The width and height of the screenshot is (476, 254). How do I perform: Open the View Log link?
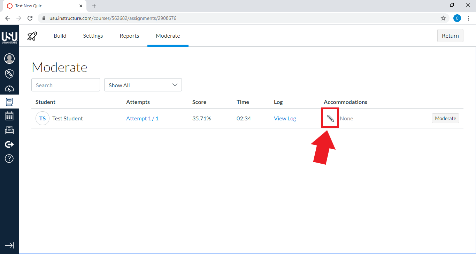click(285, 119)
